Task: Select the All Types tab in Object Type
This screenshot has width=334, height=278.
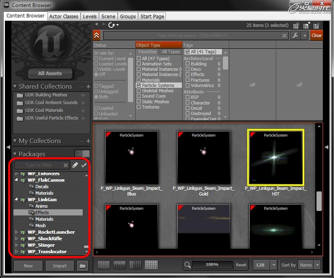Action: coord(171,52)
